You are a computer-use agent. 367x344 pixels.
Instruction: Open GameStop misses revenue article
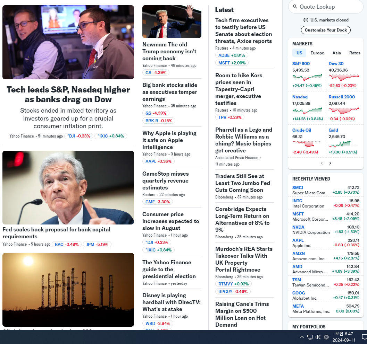coord(166,181)
